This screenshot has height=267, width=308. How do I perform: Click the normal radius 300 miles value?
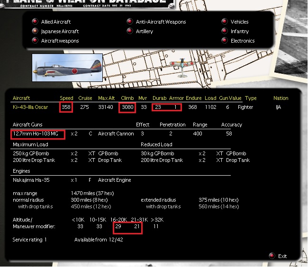pos(89,200)
